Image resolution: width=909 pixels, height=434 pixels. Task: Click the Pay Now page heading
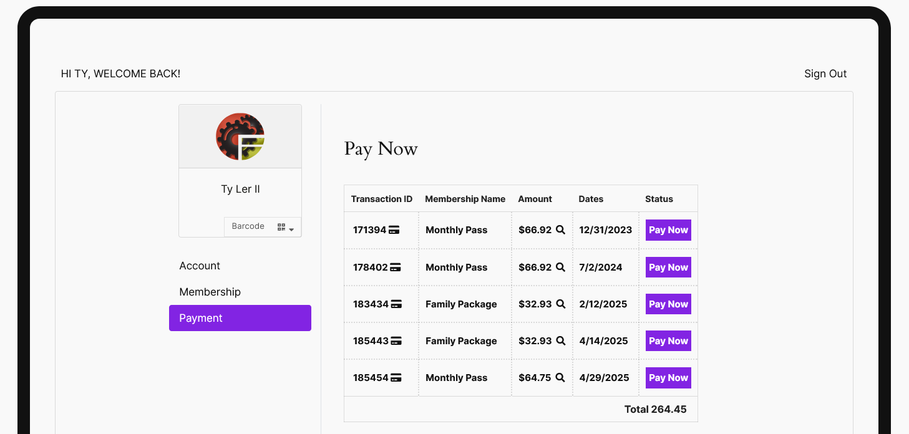381,149
